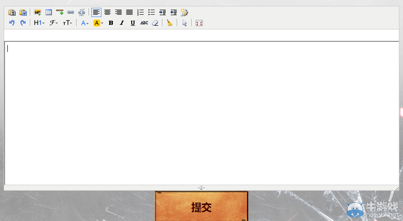Toggle bold formatting

[111, 23]
